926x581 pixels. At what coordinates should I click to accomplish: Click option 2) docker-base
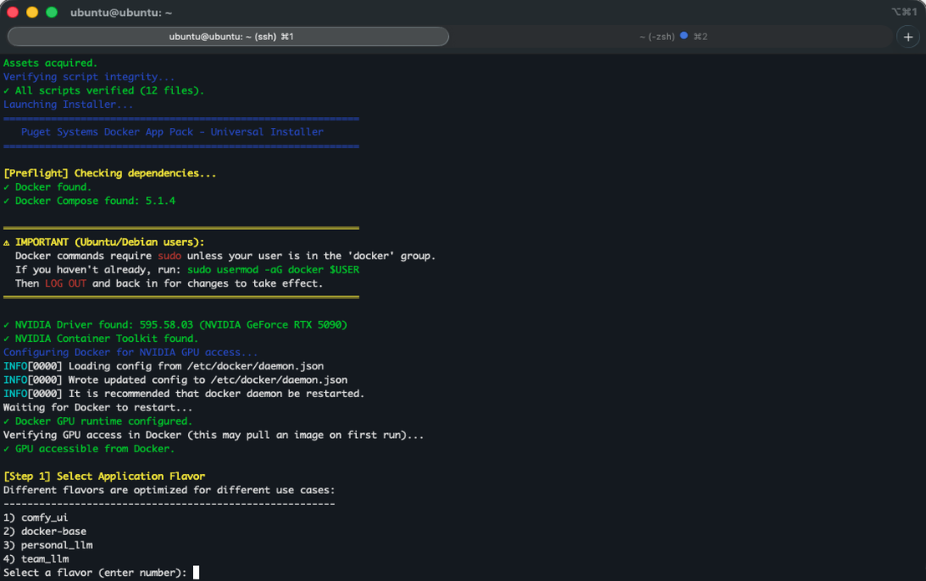pos(45,532)
